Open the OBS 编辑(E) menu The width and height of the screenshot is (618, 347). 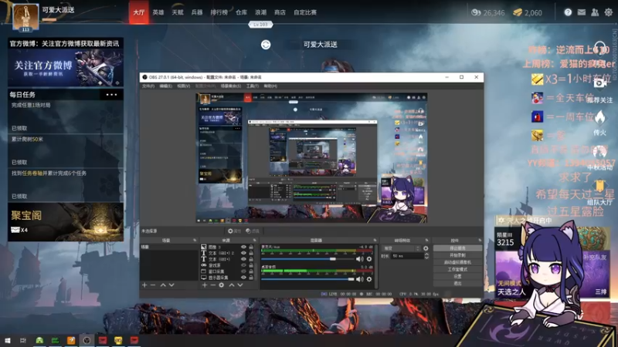(x=165, y=86)
